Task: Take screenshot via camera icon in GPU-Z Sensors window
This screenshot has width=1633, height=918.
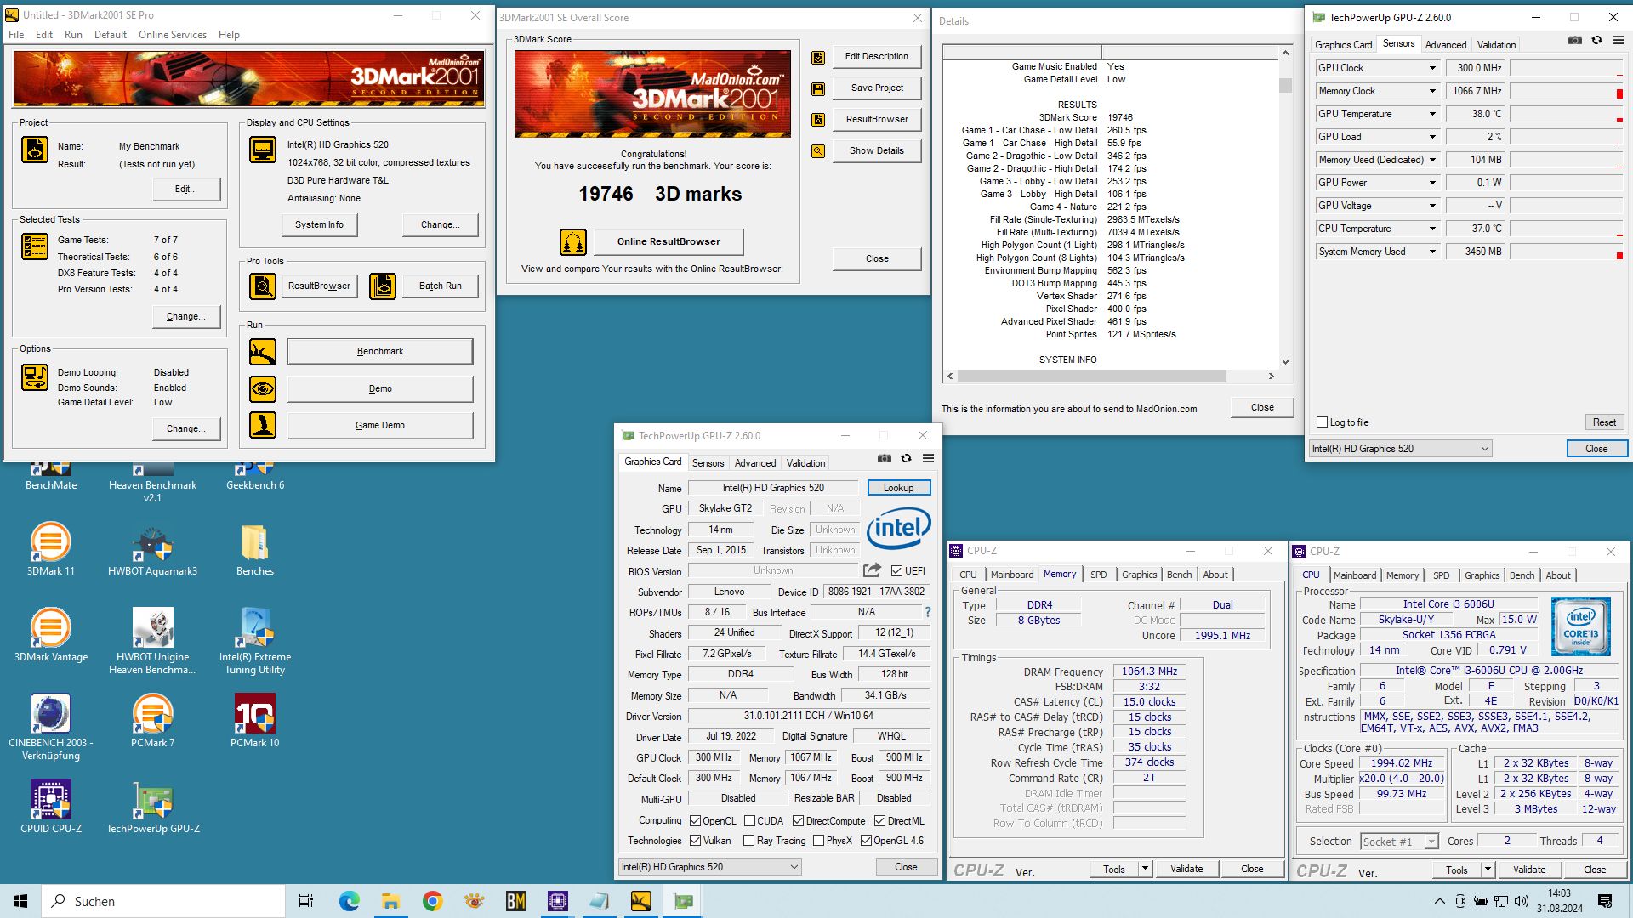Action: [1575, 40]
